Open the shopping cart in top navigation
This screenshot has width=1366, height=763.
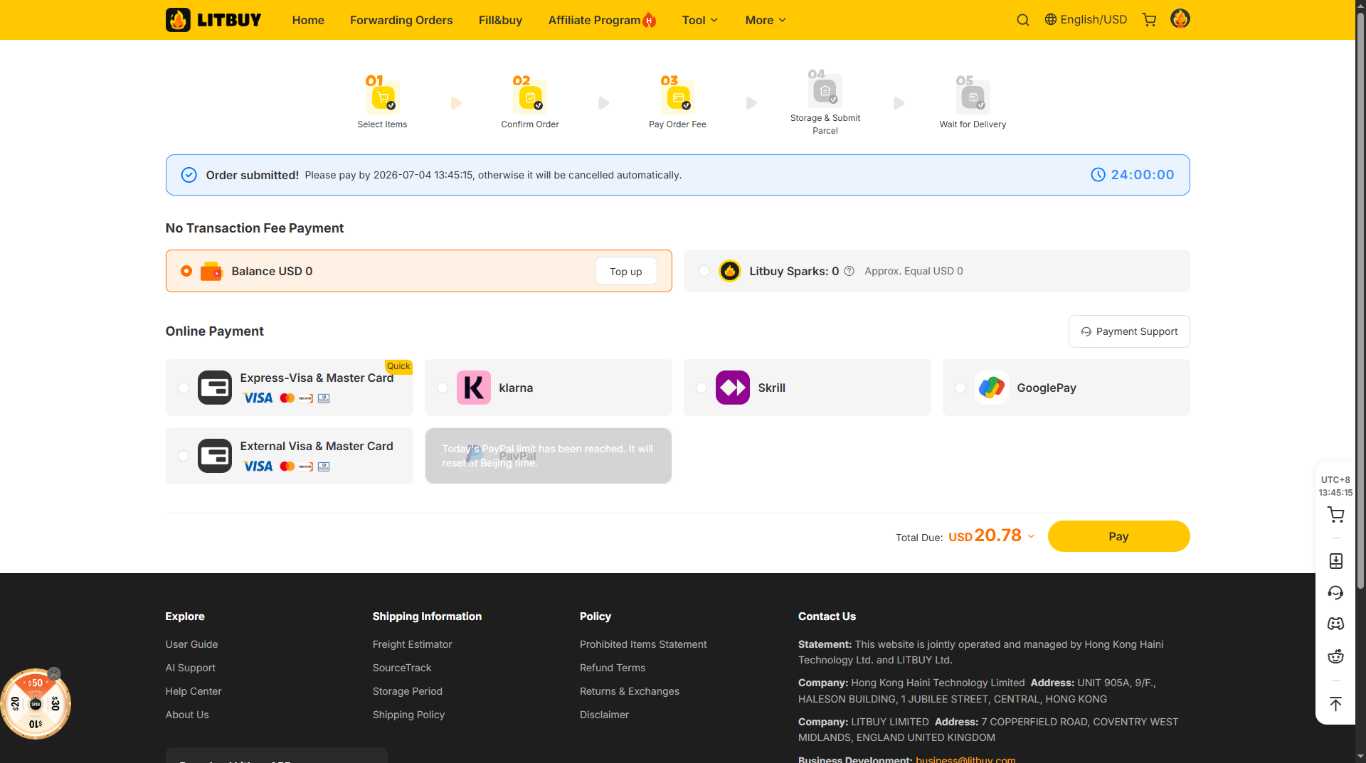tap(1149, 20)
